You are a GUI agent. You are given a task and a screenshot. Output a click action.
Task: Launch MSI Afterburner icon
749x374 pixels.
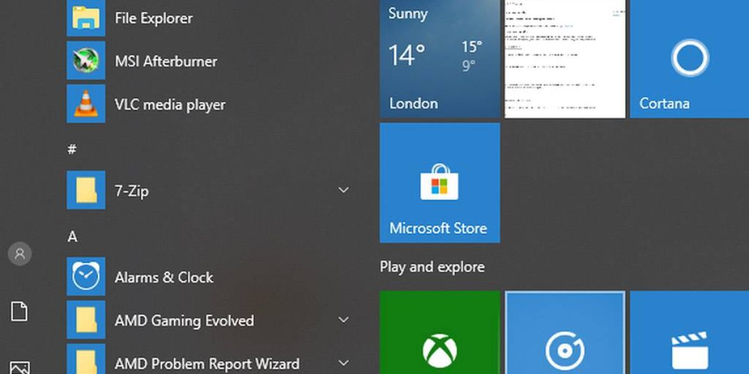point(86,60)
